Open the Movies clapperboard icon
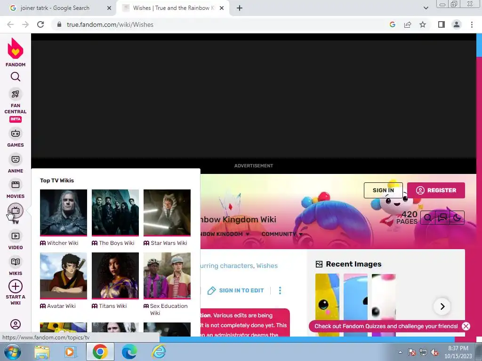This screenshot has height=361, width=482. coord(16,185)
